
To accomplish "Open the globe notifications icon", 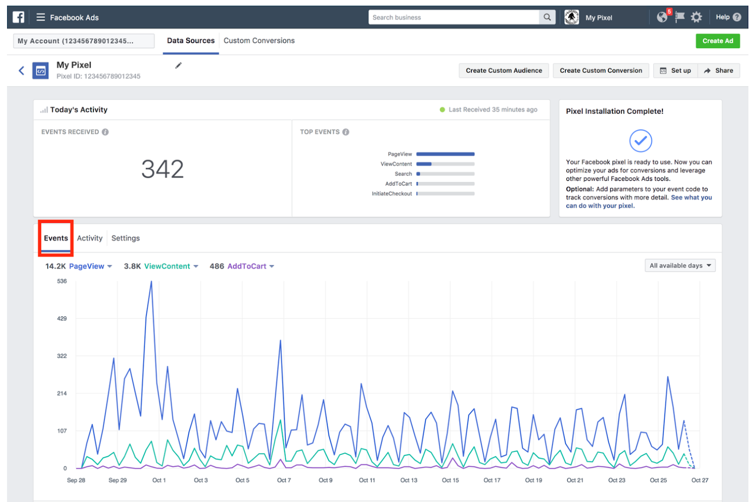I will 663,17.
